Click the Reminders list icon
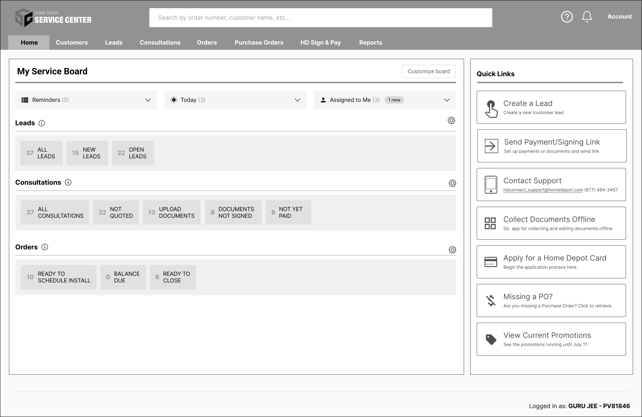This screenshot has width=642, height=417. click(25, 100)
